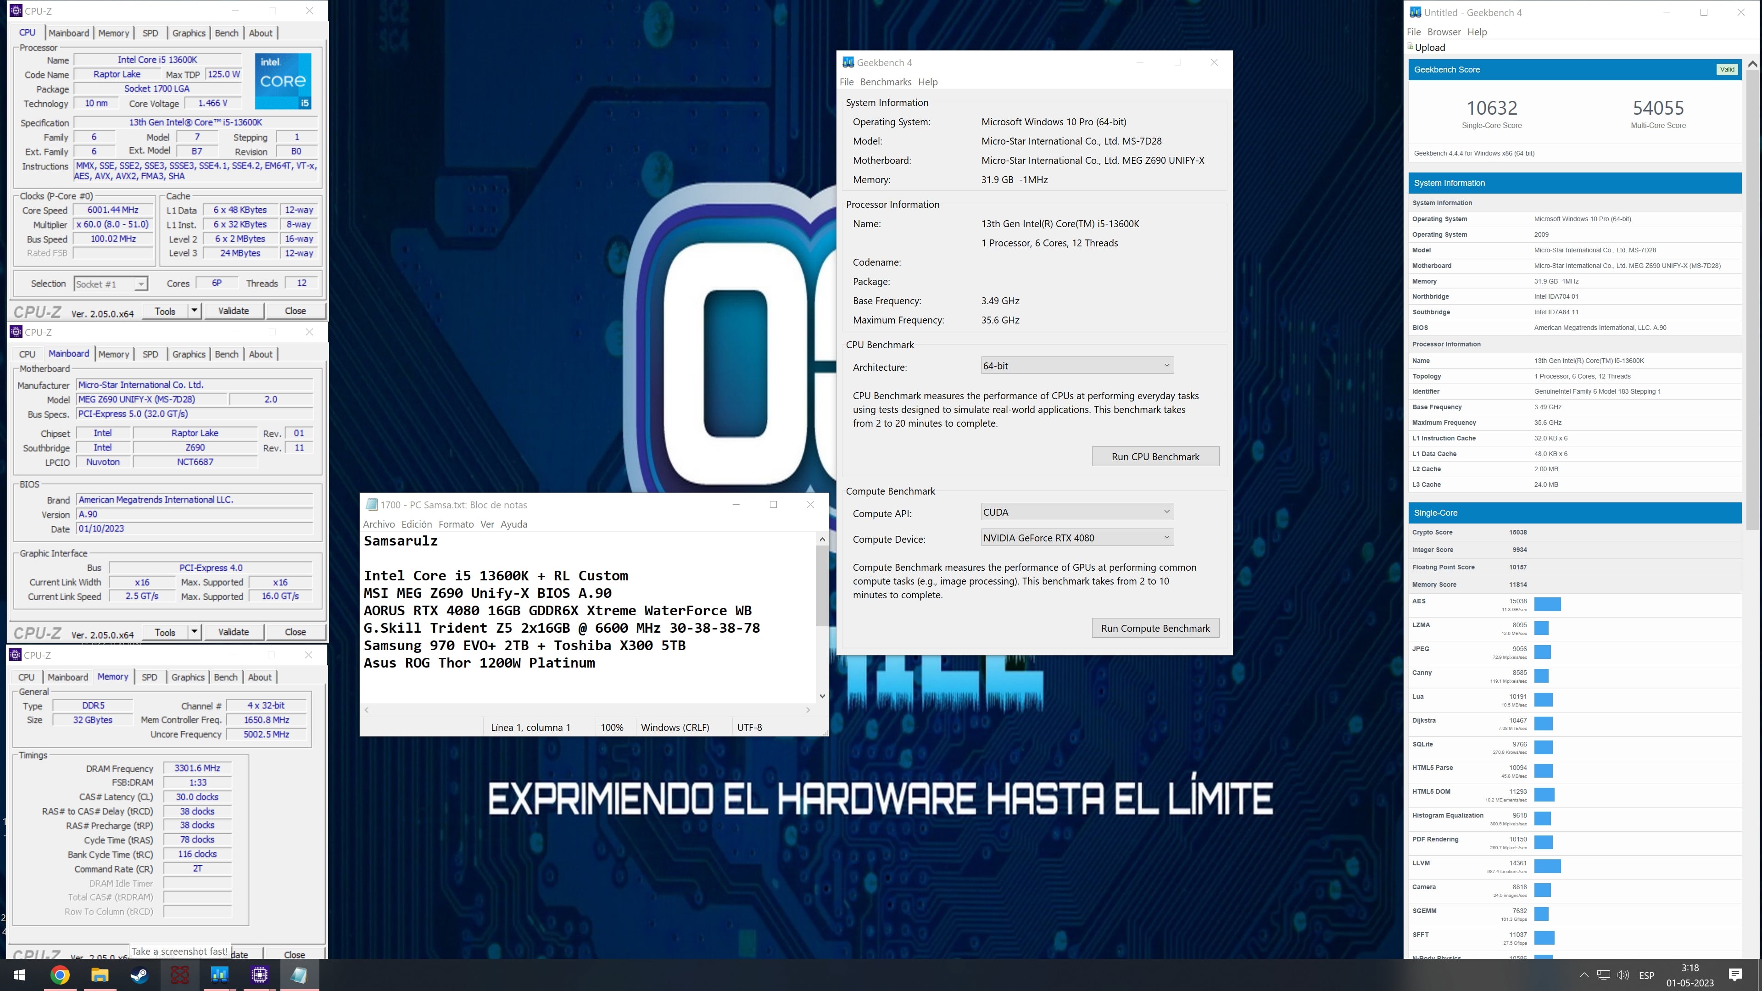Click the Crypto Score value 15038
This screenshot has height=991, width=1762.
1518,532
